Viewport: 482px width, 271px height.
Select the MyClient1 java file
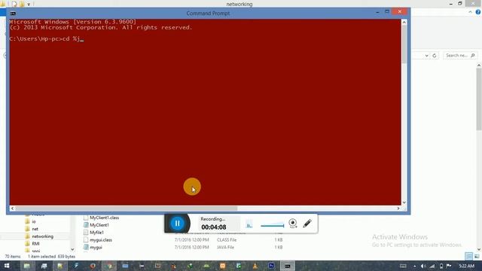99,225
